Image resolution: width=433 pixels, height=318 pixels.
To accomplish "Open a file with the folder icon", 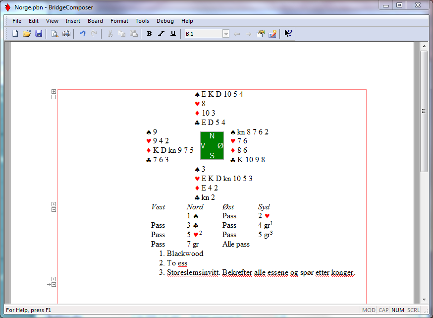I will pos(27,34).
